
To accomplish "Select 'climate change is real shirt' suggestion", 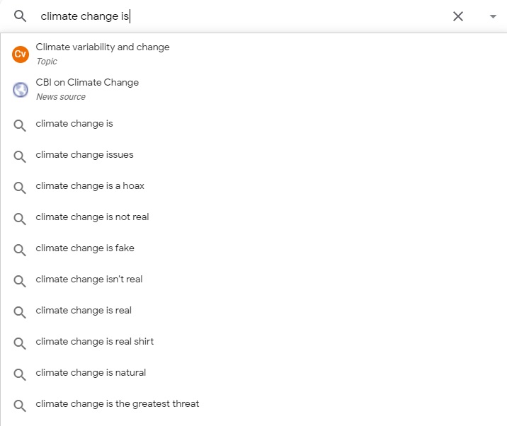I will point(253,342).
